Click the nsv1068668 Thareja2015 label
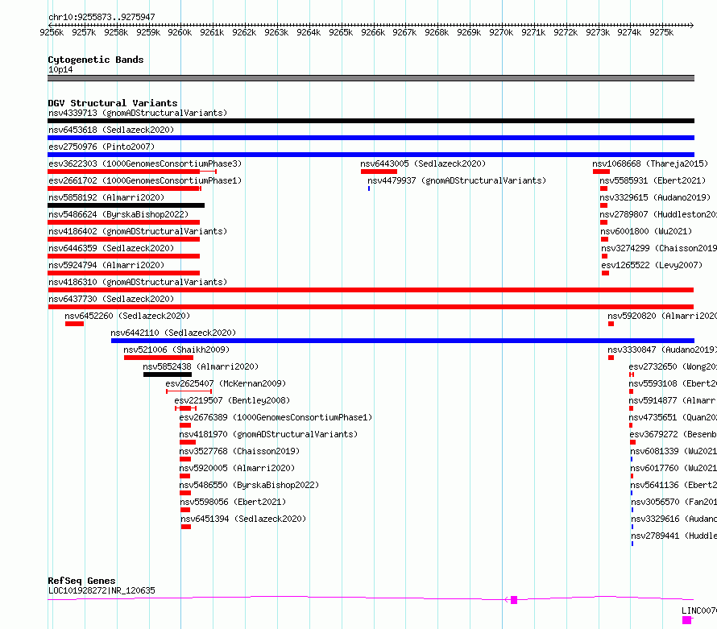 point(650,163)
